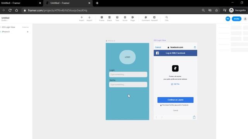Open the browser media control icon
248x139 pixels.
click(225, 10)
